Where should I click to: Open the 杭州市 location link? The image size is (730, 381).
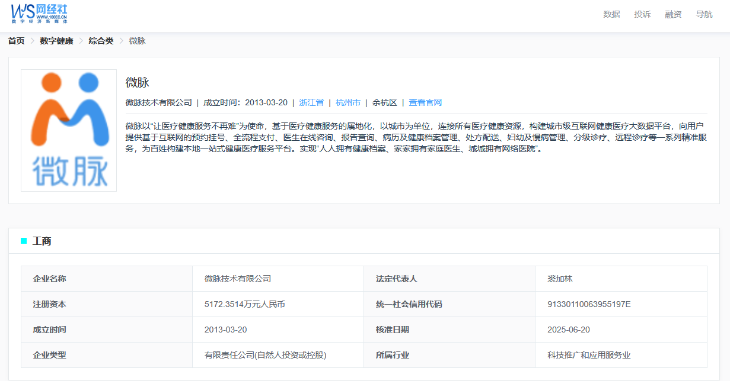tap(348, 102)
